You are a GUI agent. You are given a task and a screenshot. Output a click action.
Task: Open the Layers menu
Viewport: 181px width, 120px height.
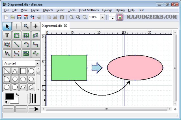click(35, 10)
